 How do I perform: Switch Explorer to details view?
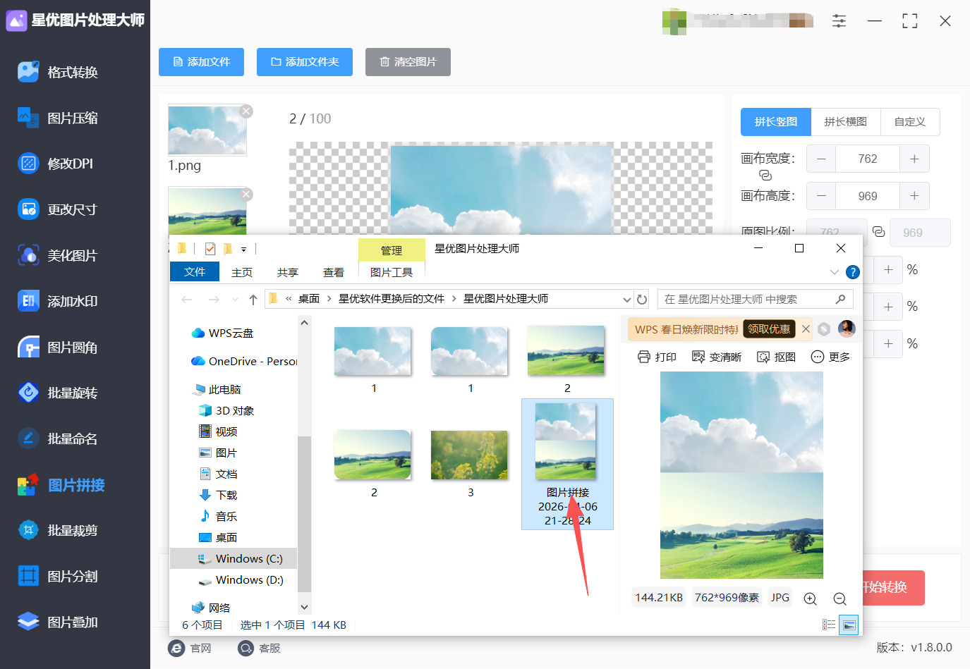click(829, 625)
